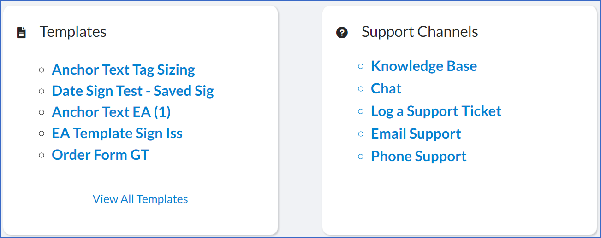
Task: Click the bullet beside Anchor Text Tag Sizing
Action: pyautogui.click(x=42, y=70)
